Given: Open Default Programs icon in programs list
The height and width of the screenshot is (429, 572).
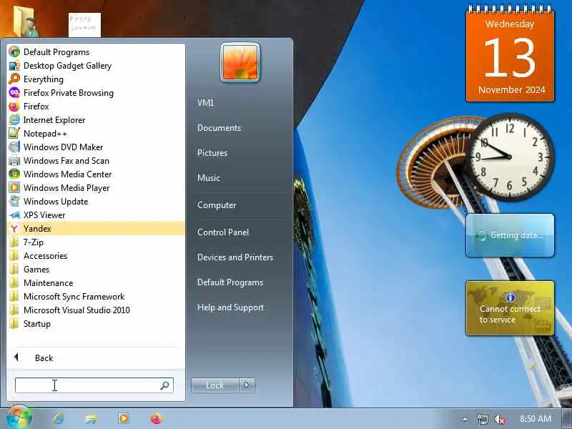Looking at the screenshot, I should click(x=14, y=51).
